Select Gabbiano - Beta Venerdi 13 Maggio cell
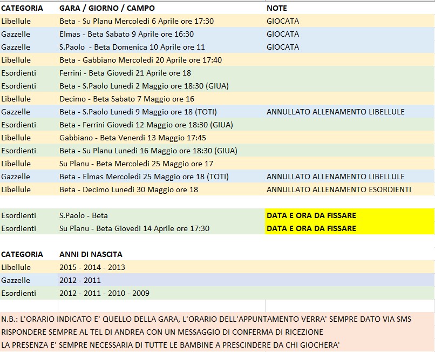Screen dimensions: 435x352 tap(133, 138)
